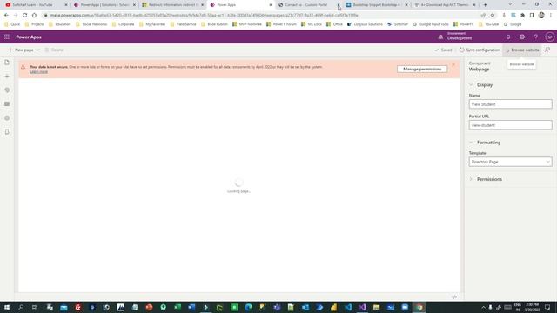The image size is (557, 313).
Task: Open the Settings globe icon in sidebar
Action: click(7, 118)
